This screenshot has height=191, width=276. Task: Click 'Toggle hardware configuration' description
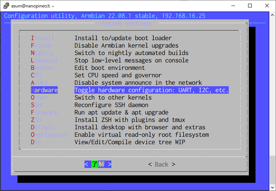click(x=152, y=90)
